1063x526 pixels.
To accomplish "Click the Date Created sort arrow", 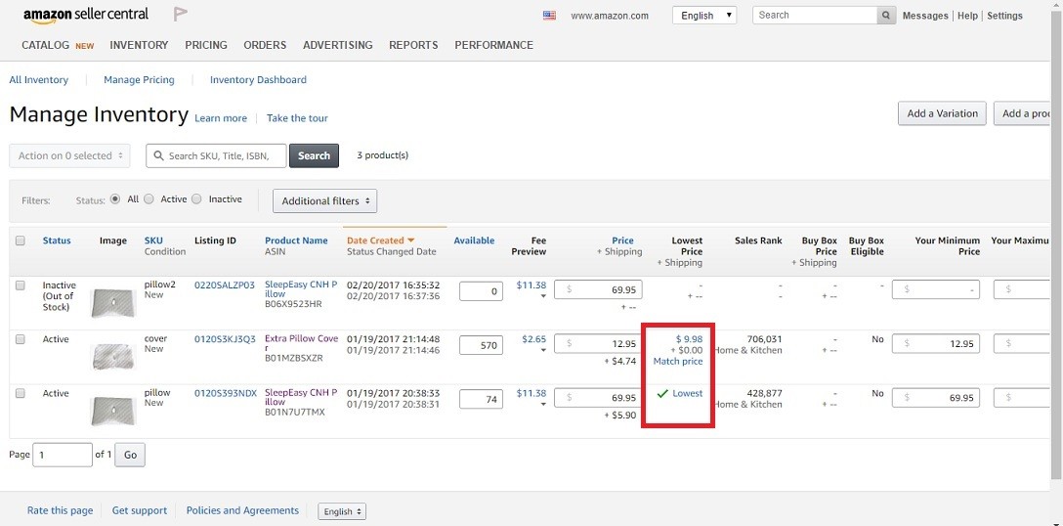I will pyautogui.click(x=411, y=241).
